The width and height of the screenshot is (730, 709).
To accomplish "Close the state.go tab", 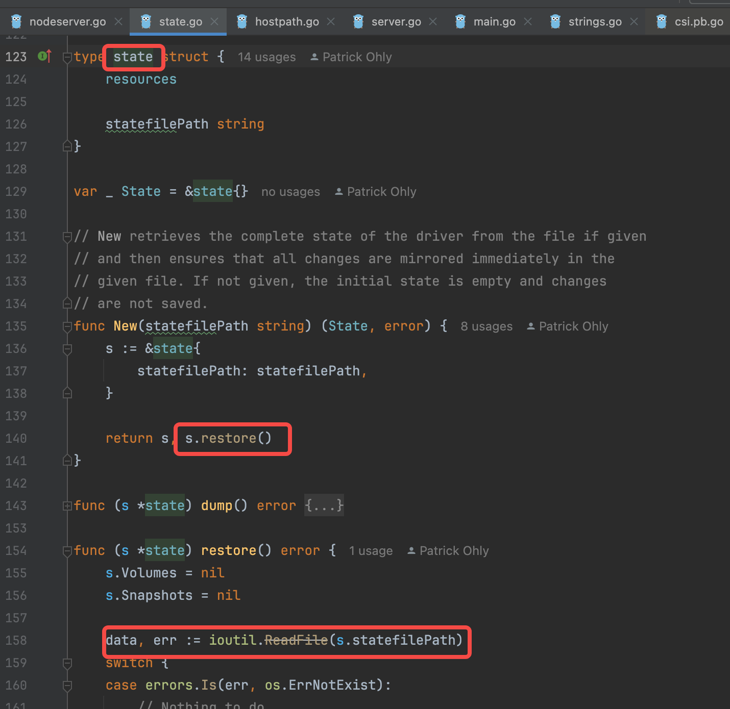I will click(x=214, y=22).
